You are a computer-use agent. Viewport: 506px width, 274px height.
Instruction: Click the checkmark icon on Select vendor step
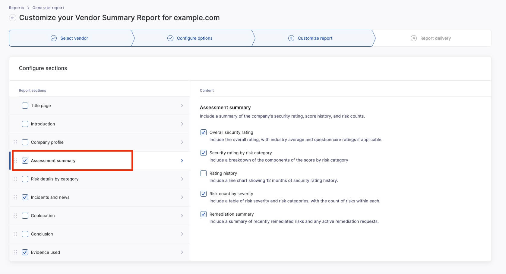(54, 38)
